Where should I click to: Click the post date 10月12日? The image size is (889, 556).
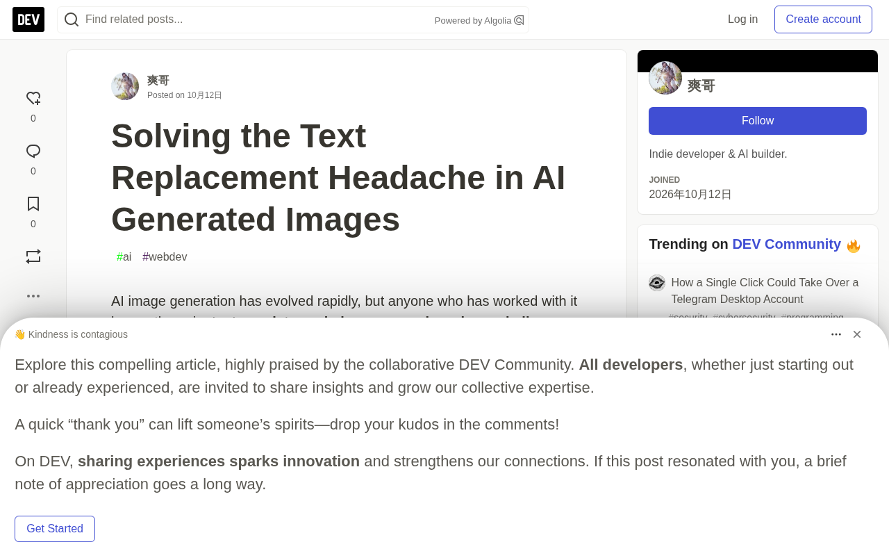point(204,95)
